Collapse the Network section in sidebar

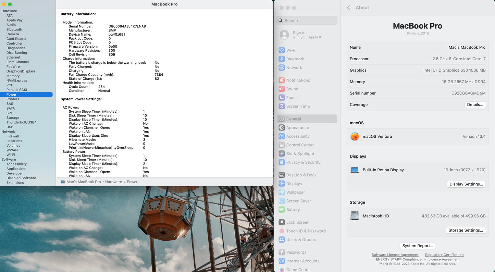[x=8, y=132]
